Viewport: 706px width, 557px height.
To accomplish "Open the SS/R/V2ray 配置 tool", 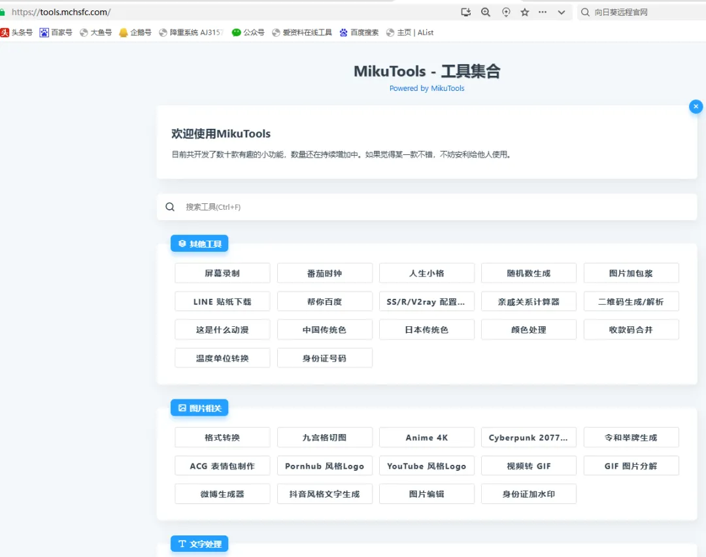I will [427, 301].
